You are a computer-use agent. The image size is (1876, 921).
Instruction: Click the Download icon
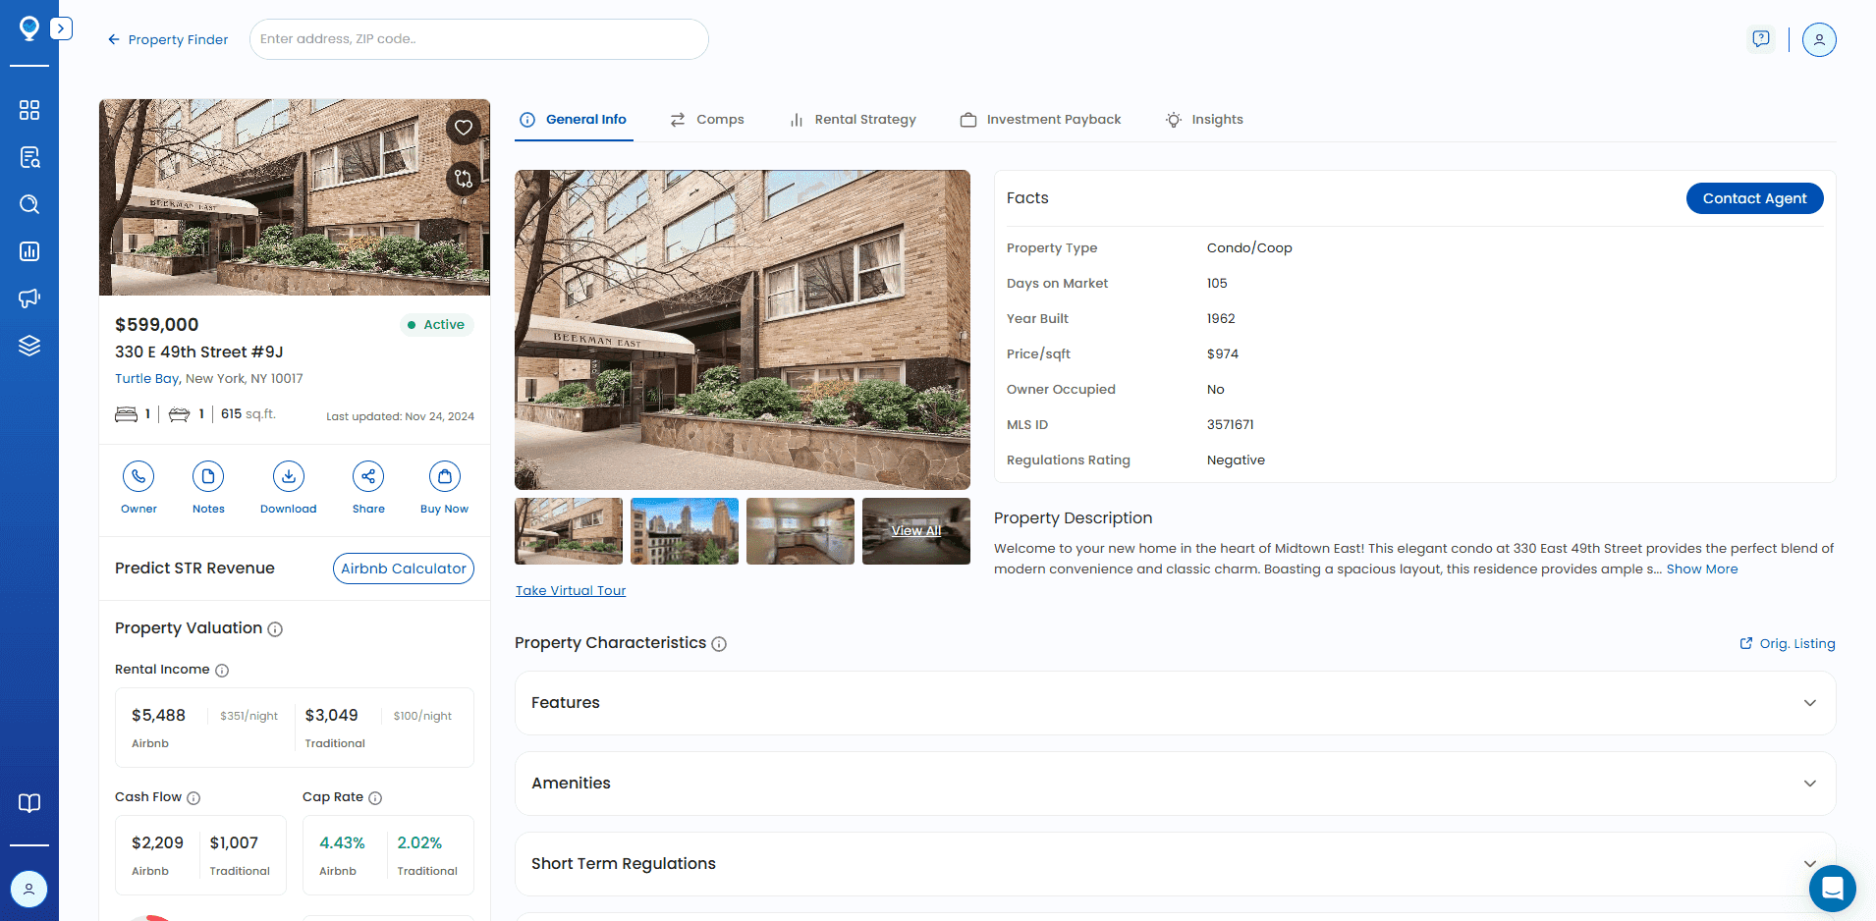click(289, 476)
